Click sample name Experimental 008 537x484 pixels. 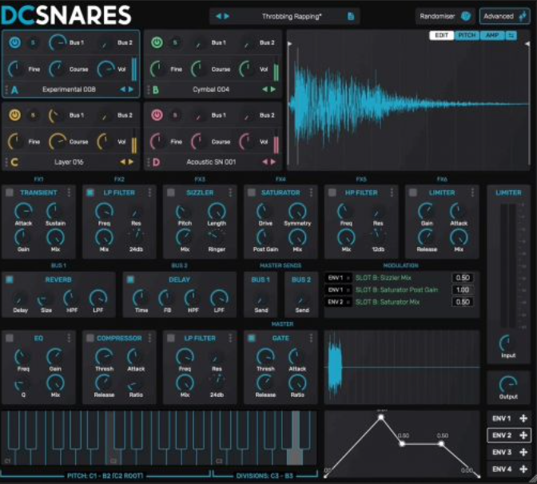click(69, 89)
